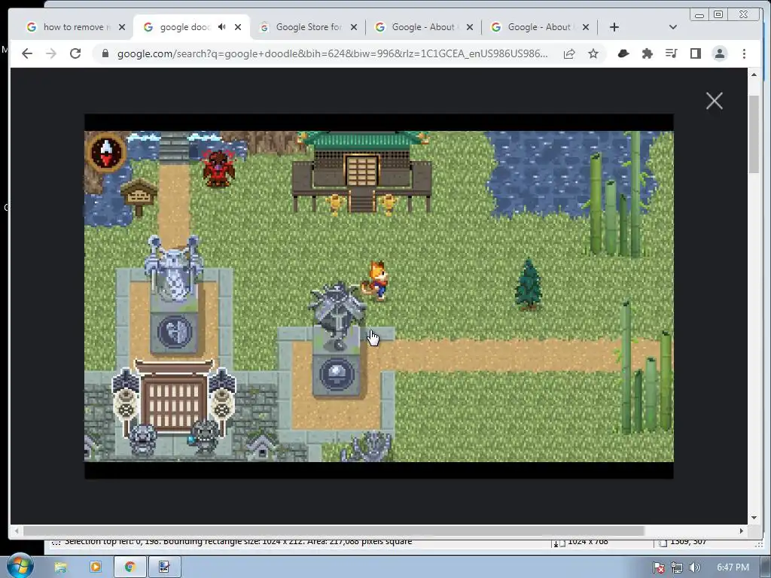Open media controls icon in toolbar
Image resolution: width=771 pixels, height=578 pixels.
[671, 53]
